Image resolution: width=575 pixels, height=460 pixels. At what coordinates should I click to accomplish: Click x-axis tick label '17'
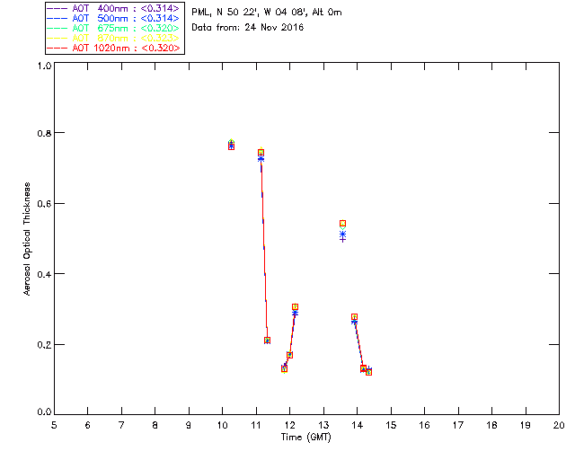pos(458,425)
